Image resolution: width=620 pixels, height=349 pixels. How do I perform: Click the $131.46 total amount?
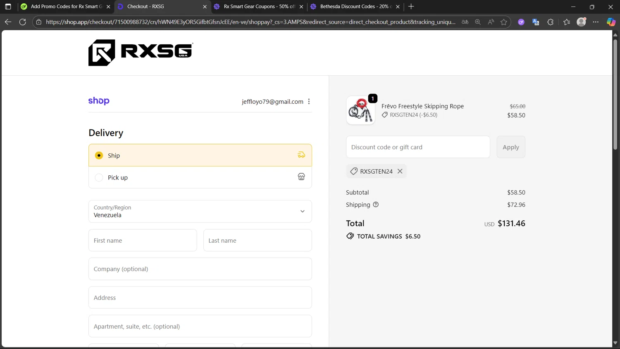tap(511, 223)
